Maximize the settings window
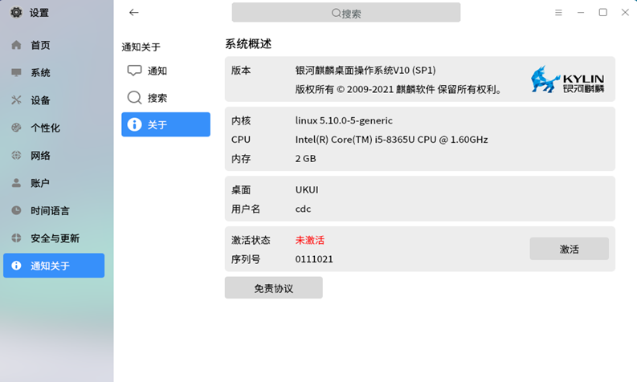This screenshot has height=382, width=637. (603, 13)
